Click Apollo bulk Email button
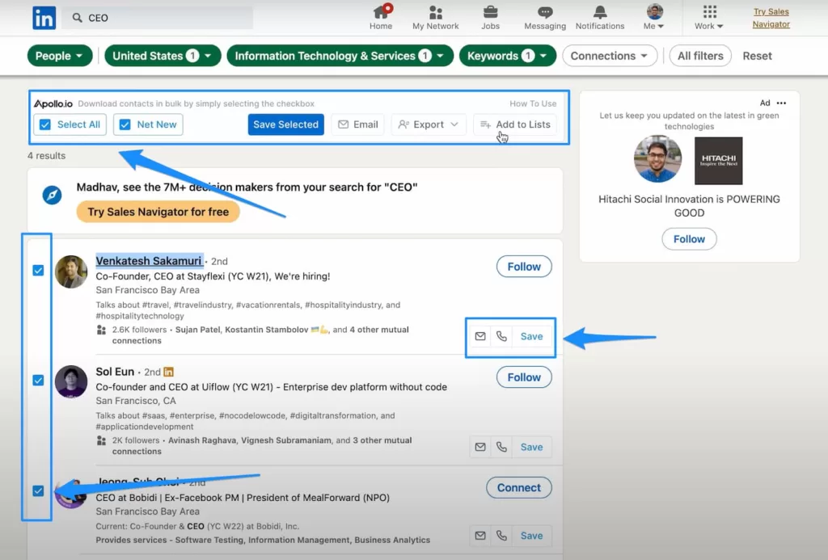The image size is (828, 560). (358, 124)
